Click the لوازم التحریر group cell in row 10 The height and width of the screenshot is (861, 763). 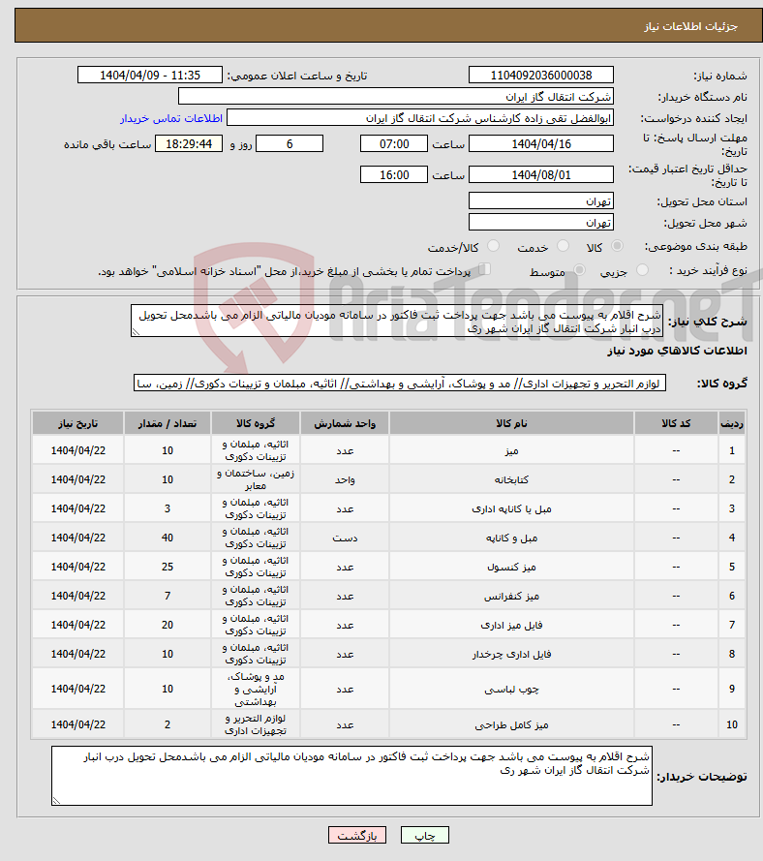point(256,724)
